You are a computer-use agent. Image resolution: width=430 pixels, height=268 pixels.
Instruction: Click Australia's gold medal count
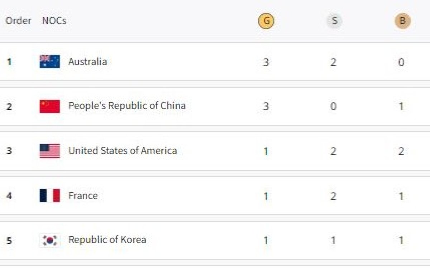tap(266, 63)
